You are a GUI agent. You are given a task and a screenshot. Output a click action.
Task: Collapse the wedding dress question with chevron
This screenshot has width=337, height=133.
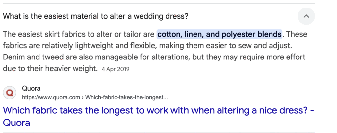(x=306, y=16)
